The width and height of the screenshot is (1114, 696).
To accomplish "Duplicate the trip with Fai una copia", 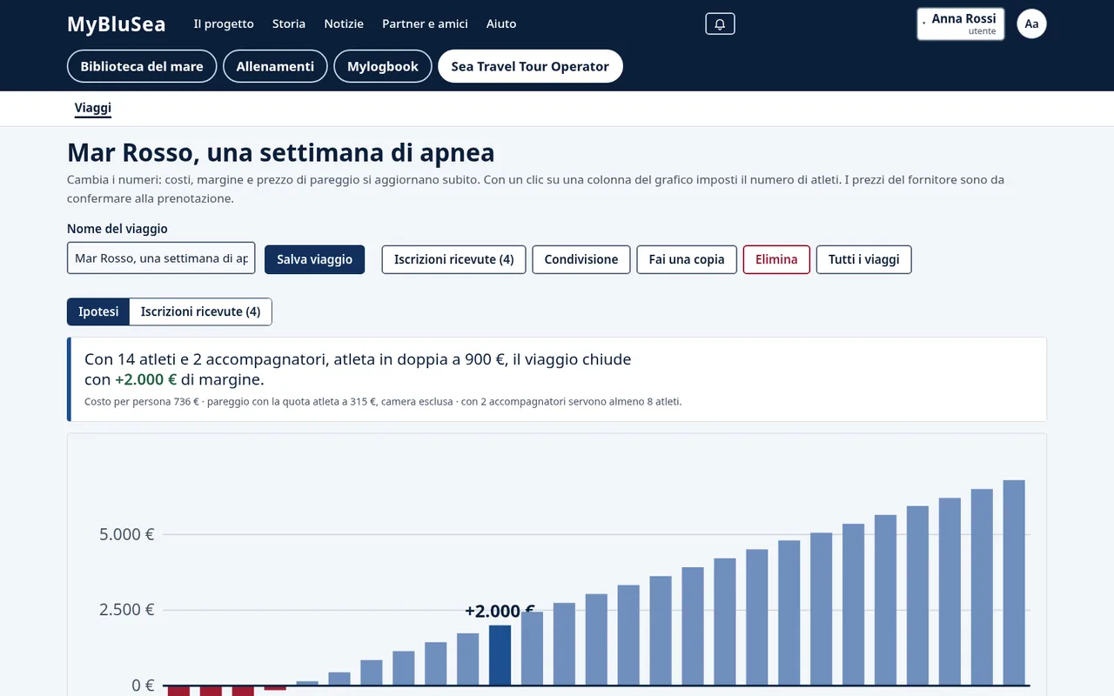I will [x=687, y=259].
